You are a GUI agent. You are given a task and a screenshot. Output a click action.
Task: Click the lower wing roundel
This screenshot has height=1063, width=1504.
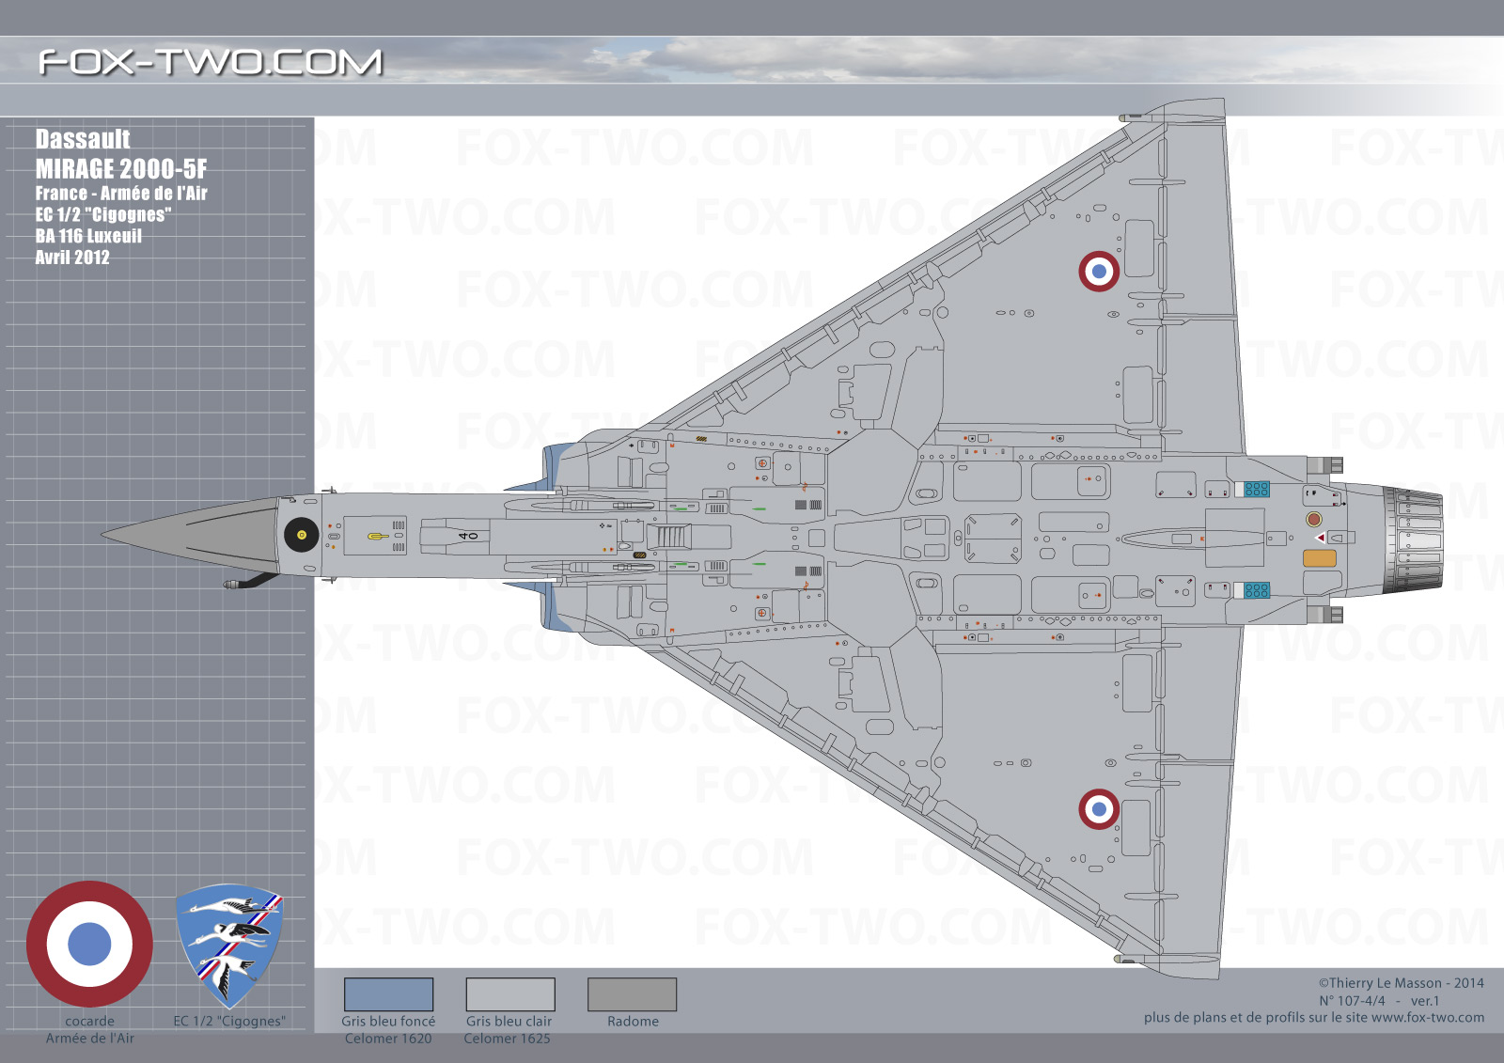[x=1099, y=808]
